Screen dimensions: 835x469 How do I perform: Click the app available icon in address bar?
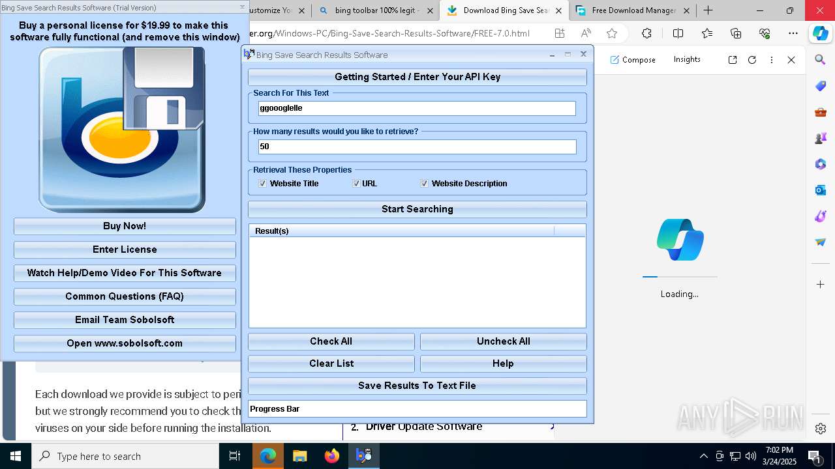point(560,33)
